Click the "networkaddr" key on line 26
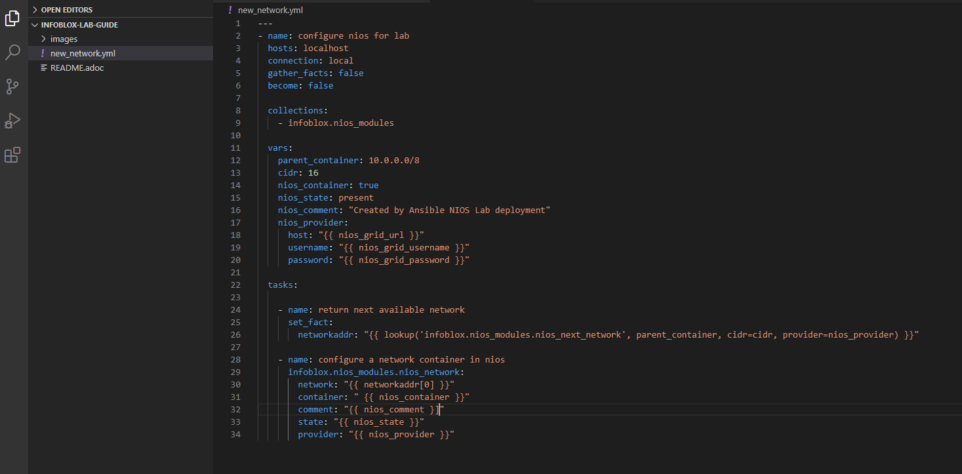The height and width of the screenshot is (474, 962). pos(326,334)
